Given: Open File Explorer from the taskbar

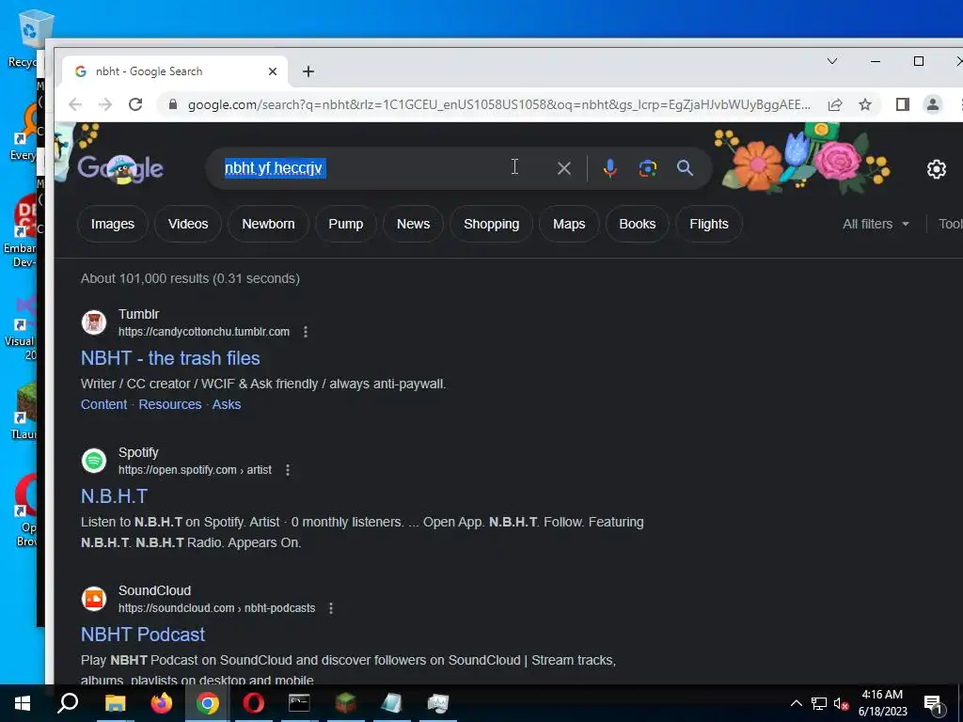Looking at the screenshot, I should [x=115, y=703].
